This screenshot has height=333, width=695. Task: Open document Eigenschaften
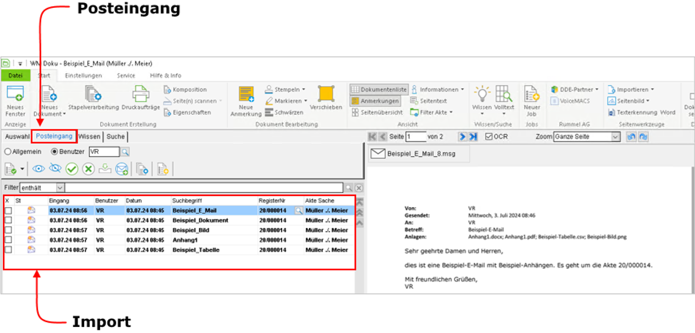coord(187,112)
